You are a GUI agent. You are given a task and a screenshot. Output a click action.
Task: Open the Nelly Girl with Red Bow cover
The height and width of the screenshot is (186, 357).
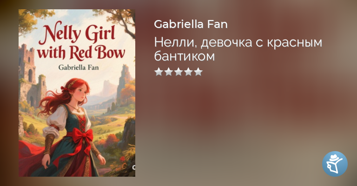click(77, 93)
